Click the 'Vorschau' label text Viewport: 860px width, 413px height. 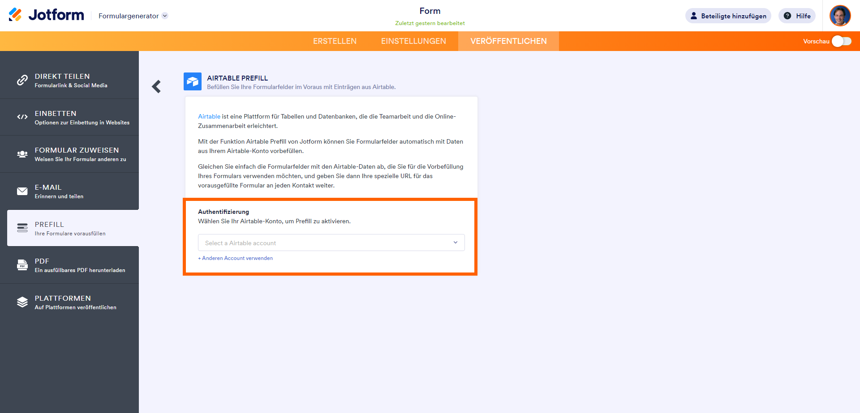pyautogui.click(x=816, y=41)
